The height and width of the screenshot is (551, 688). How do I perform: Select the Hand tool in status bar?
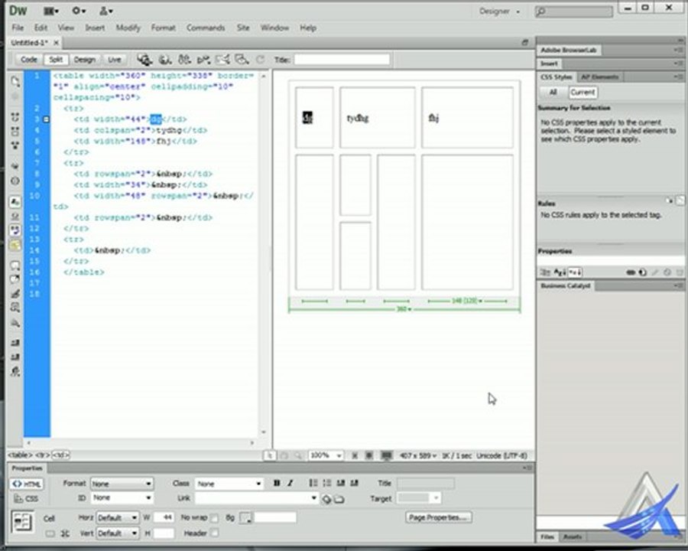tap(284, 455)
